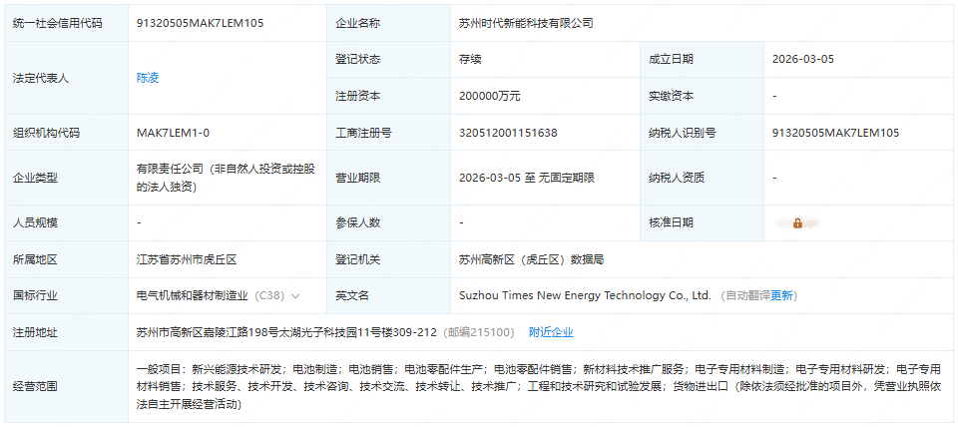Click region value 江苏省苏州市虎丘区
958x427 pixels.
187,259
